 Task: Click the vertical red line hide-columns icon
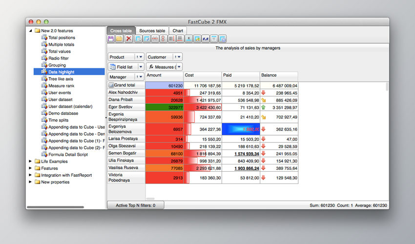(x=163, y=39)
